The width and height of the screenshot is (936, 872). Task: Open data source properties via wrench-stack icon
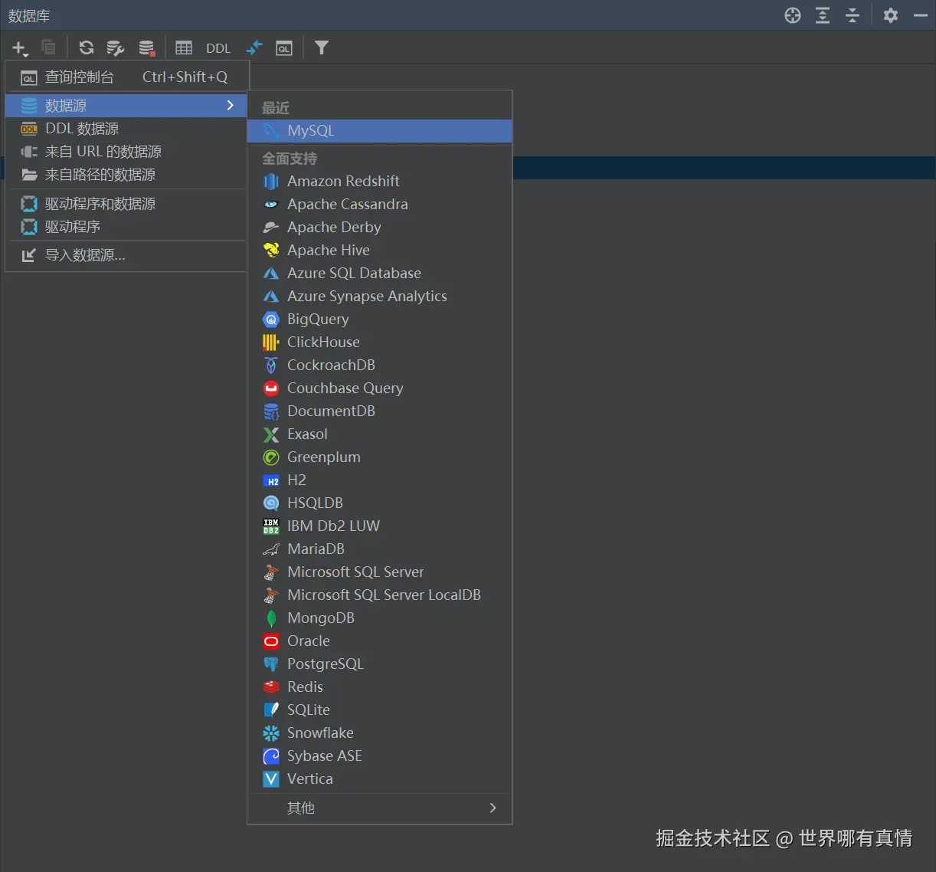pyautogui.click(x=116, y=48)
